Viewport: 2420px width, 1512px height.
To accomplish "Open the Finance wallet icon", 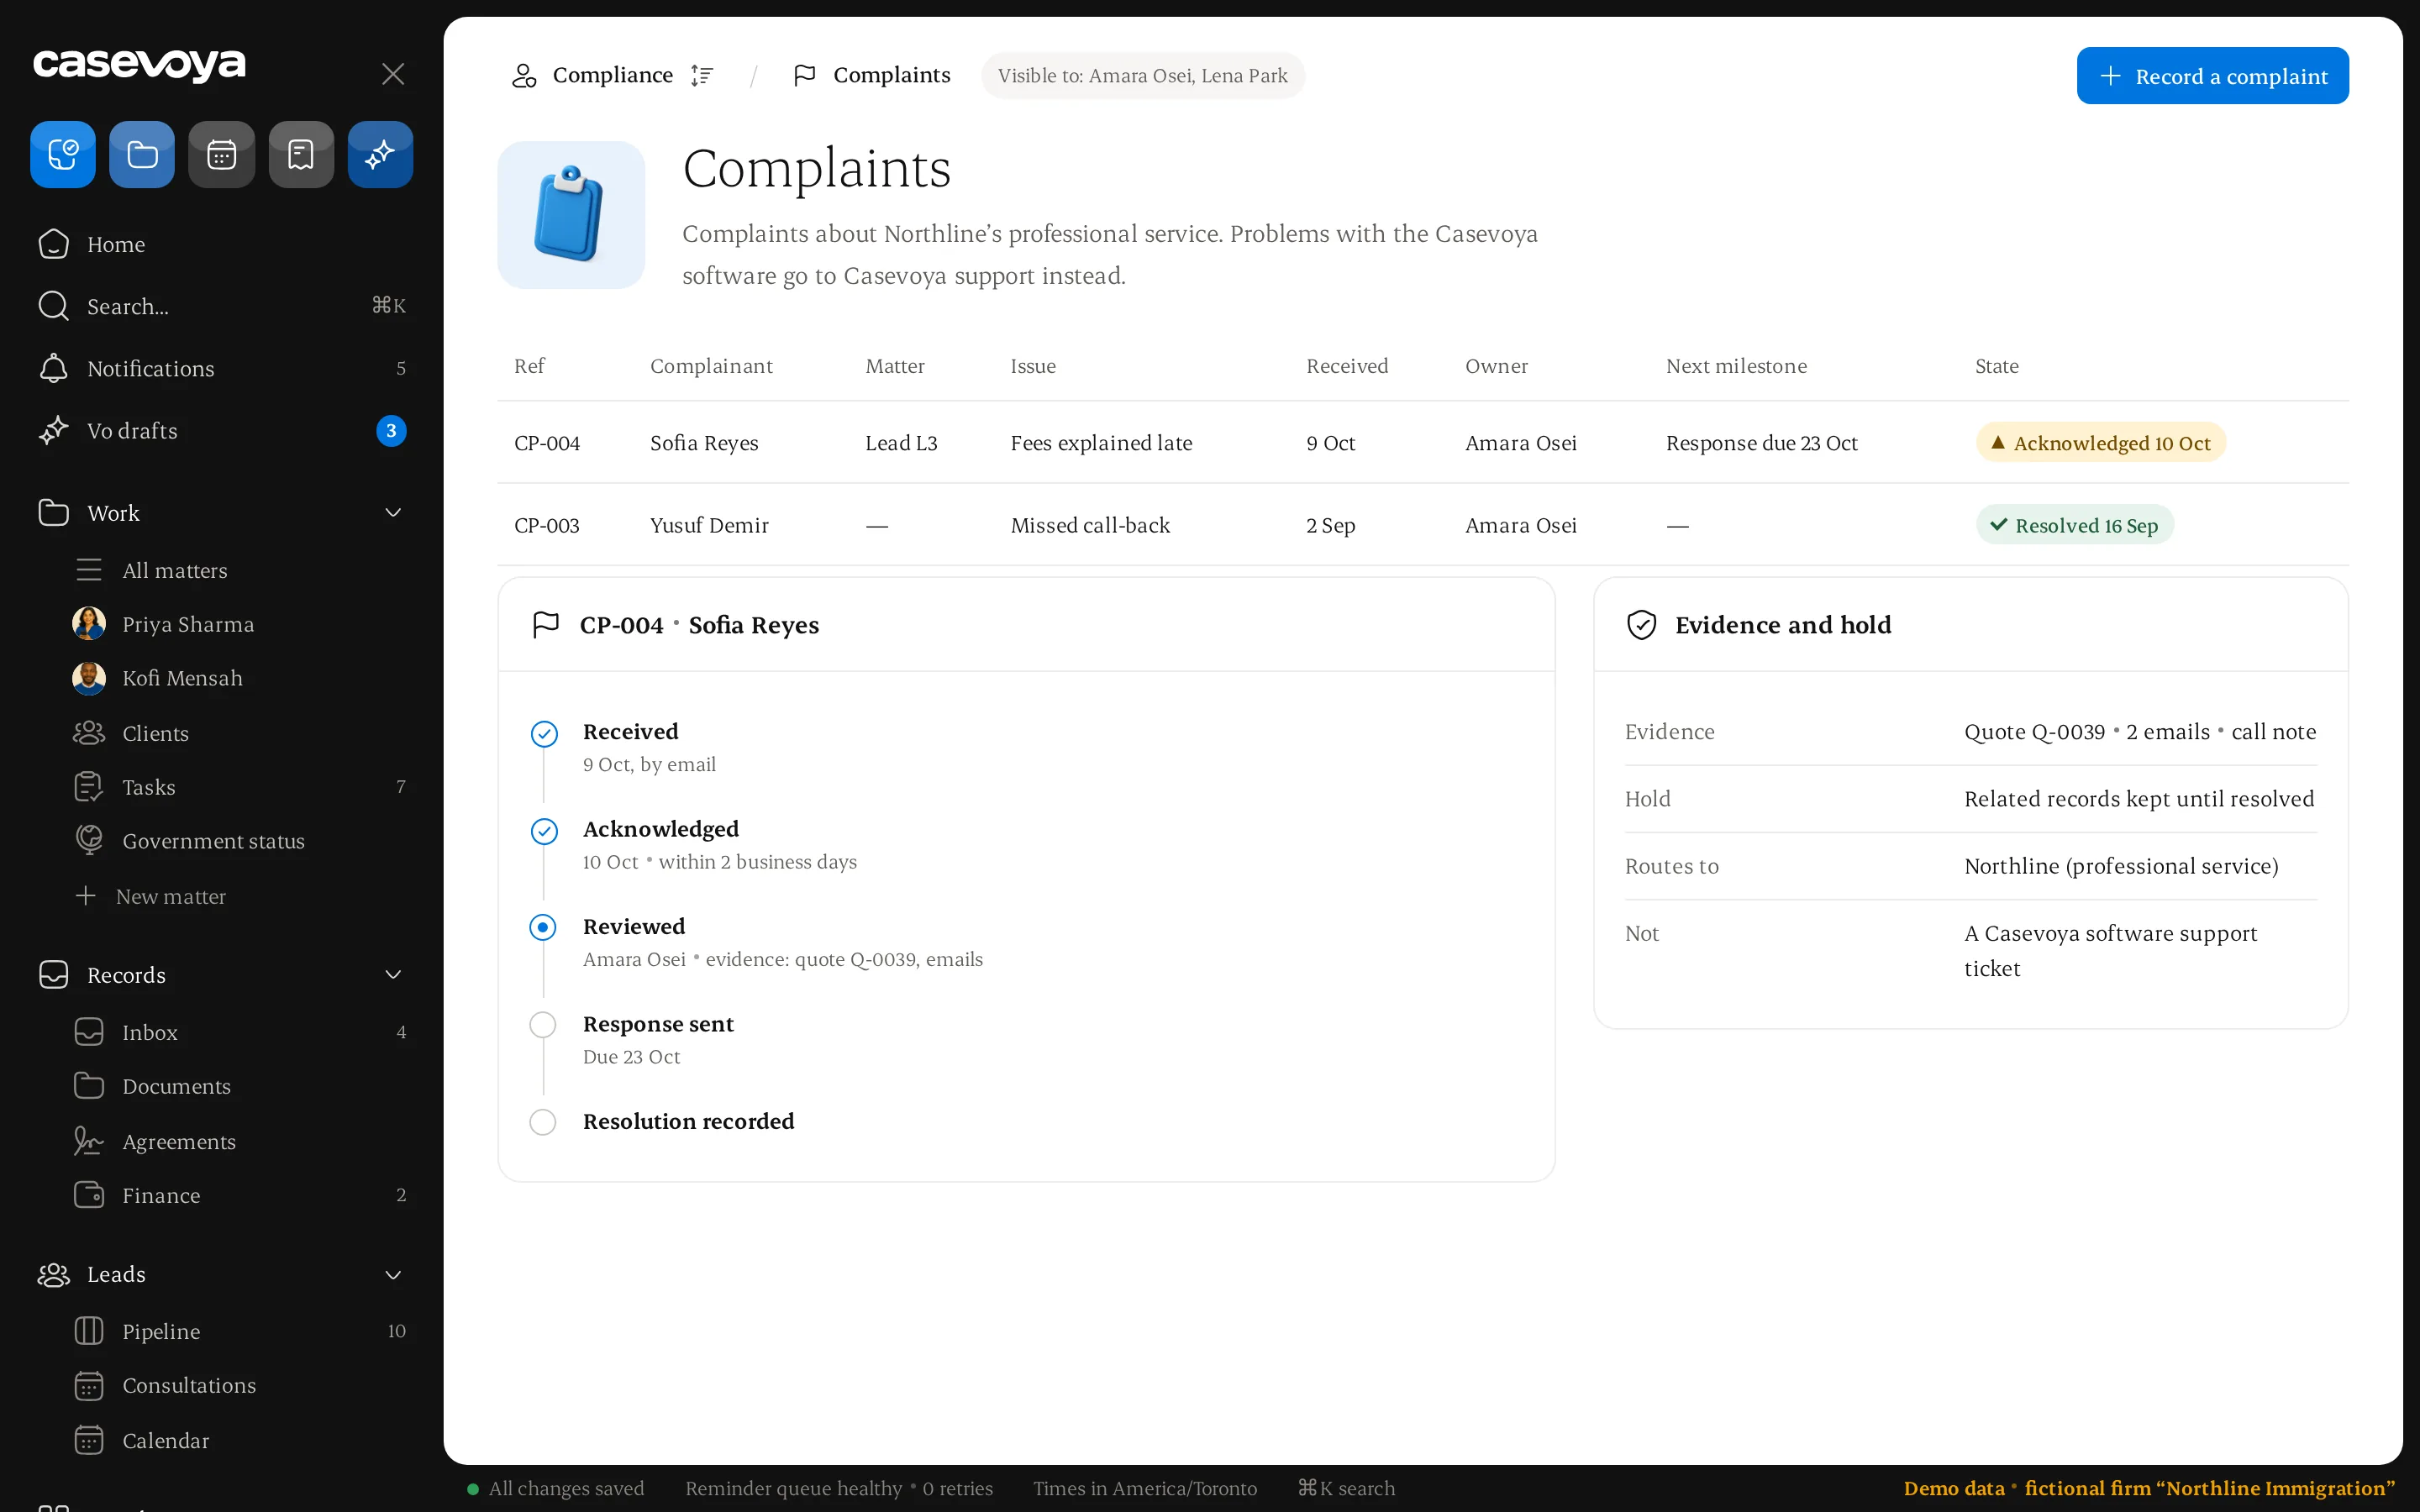I will (x=89, y=1195).
